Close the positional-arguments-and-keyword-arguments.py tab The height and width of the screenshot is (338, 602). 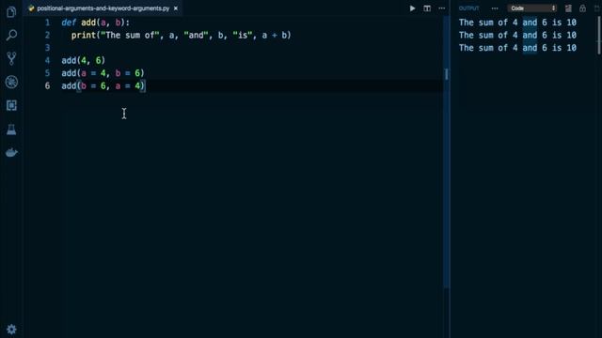176,8
